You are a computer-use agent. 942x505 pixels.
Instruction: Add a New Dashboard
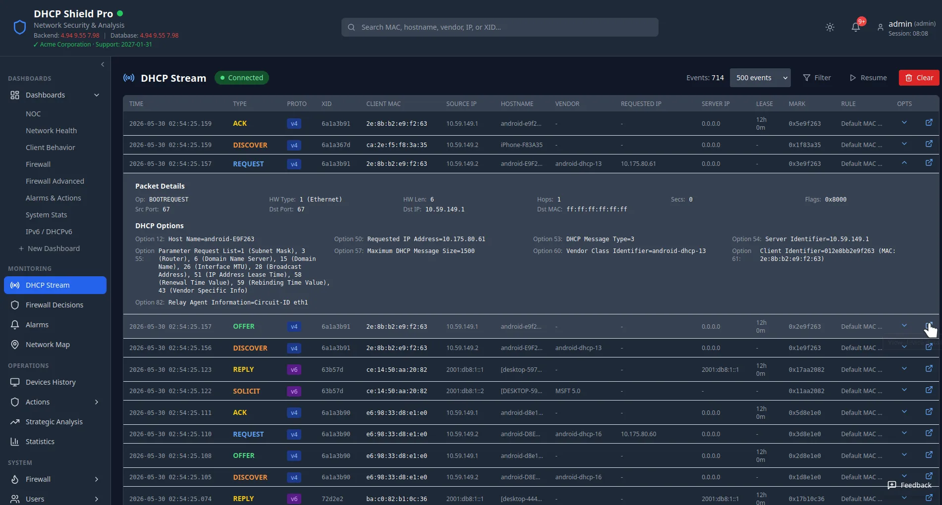tap(49, 249)
